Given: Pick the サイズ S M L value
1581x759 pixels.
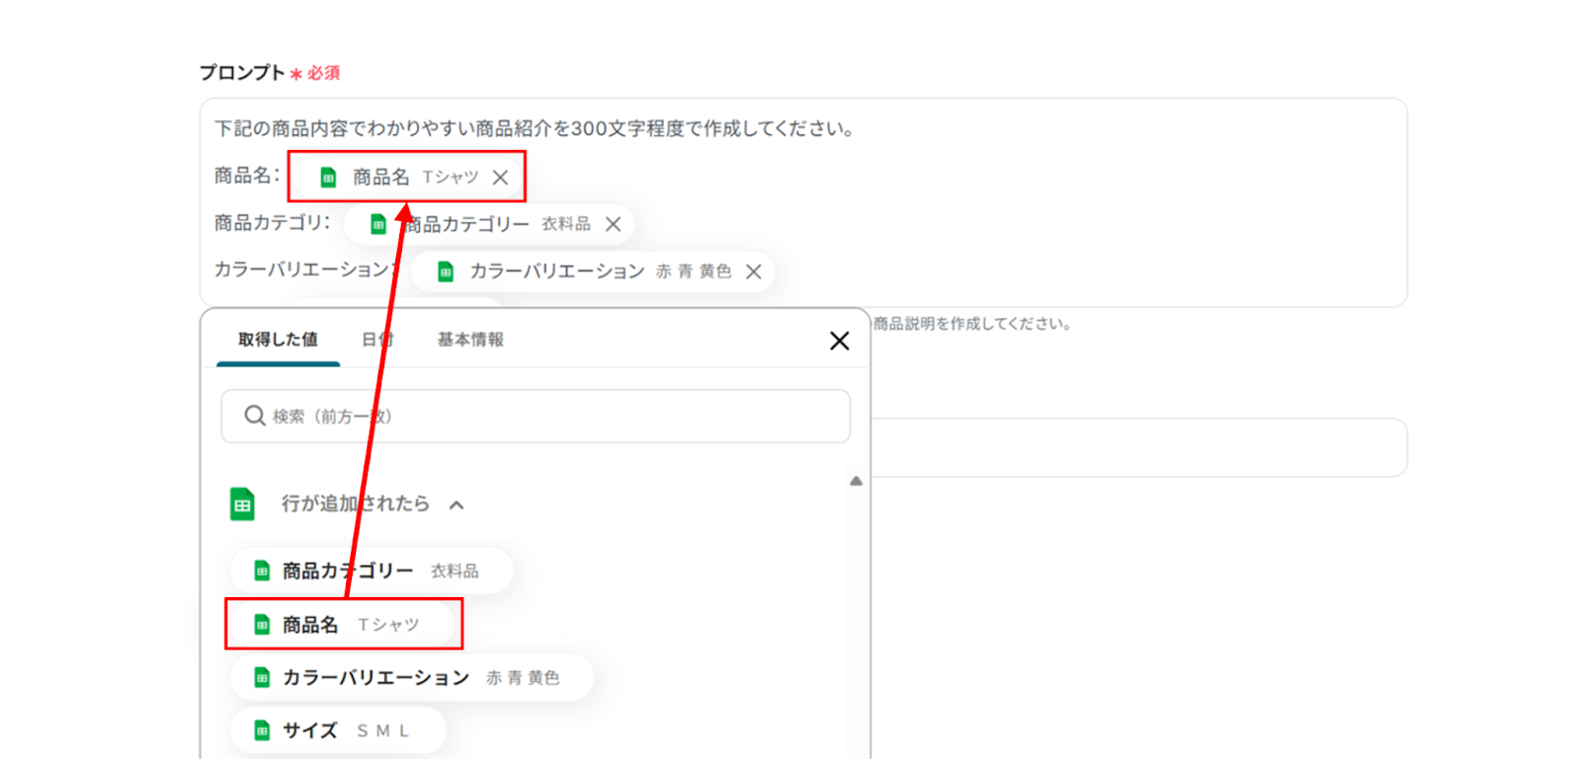Looking at the screenshot, I should click(x=337, y=731).
